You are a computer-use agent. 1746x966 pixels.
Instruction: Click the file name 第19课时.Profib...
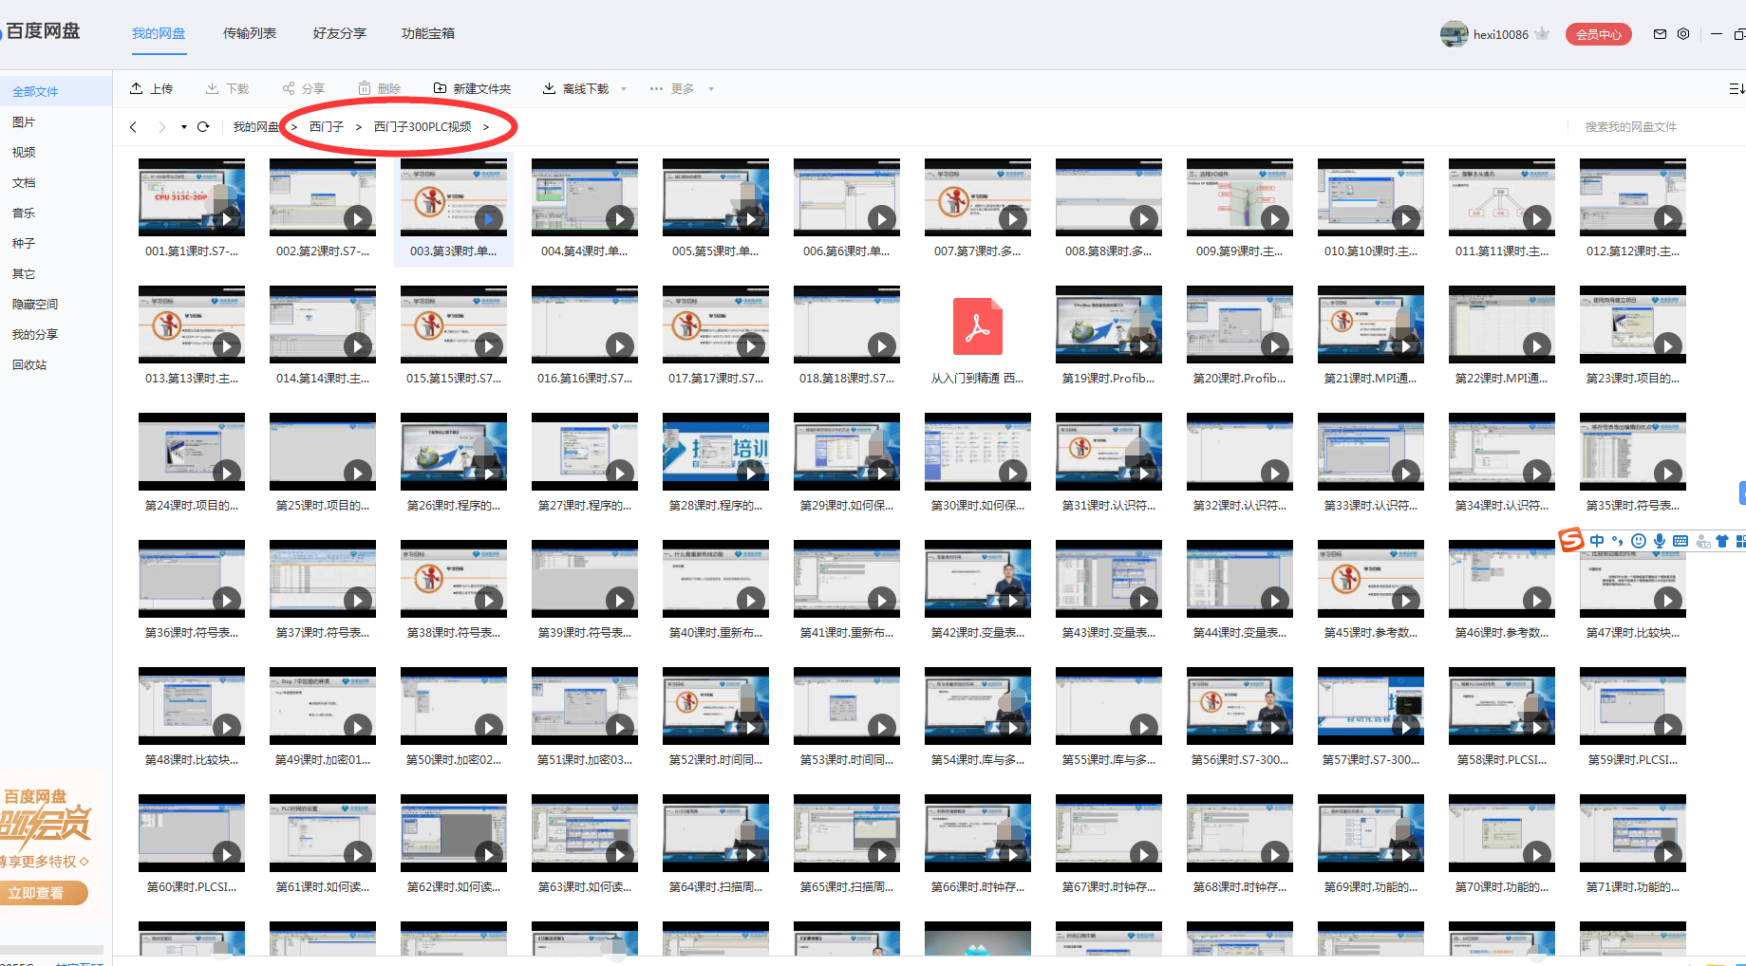[x=1109, y=379]
